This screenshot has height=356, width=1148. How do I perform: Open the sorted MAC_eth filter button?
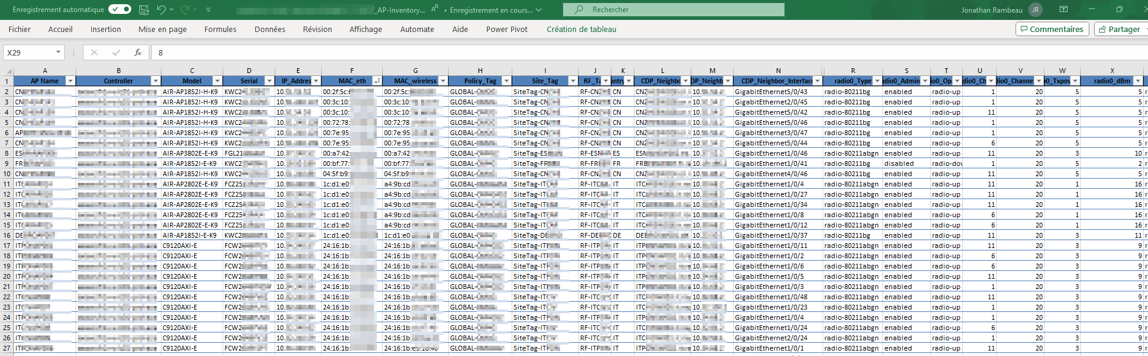pos(377,81)
